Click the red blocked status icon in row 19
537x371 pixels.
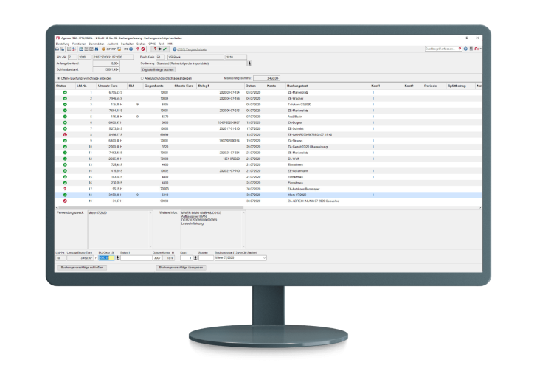(x=64, y=201)
